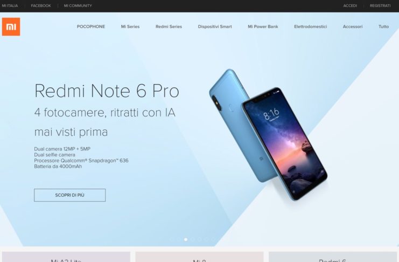
Task: Click the SCOPRI DI PIÙ button
Action: (x=69, y=195)
